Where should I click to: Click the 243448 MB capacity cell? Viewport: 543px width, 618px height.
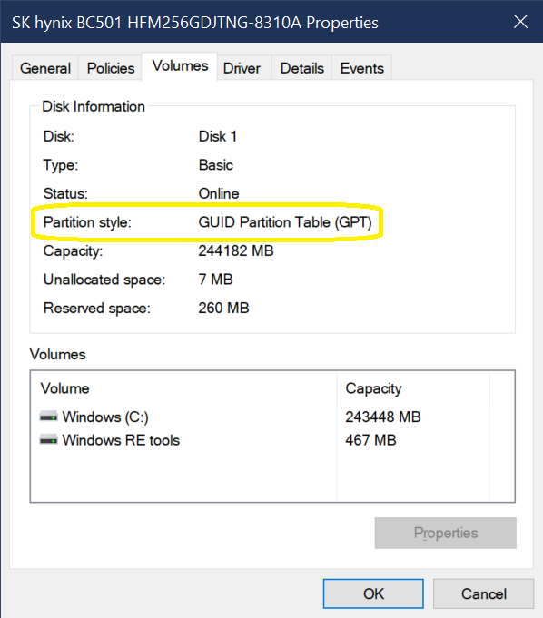pos(383,417)
